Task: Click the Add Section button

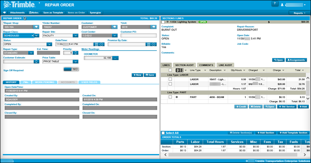Action: coord(266,133)
